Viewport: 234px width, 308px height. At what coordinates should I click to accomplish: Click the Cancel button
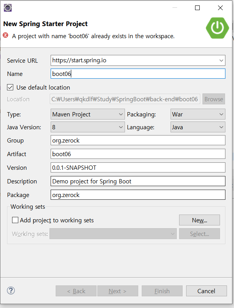pyautogui.click(x=206, y=291)
